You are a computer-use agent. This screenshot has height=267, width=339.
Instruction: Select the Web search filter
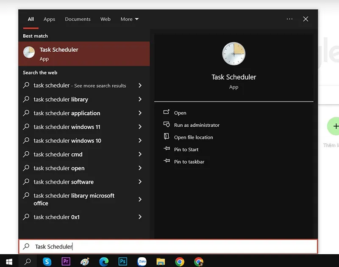tap(106, 19)
